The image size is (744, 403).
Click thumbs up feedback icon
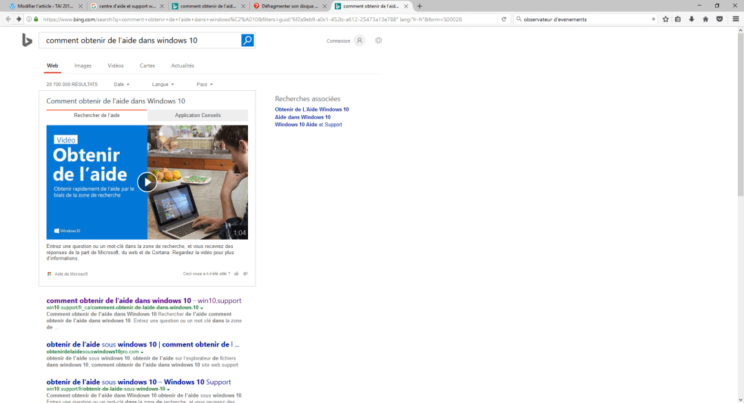(x=236, y=273)
